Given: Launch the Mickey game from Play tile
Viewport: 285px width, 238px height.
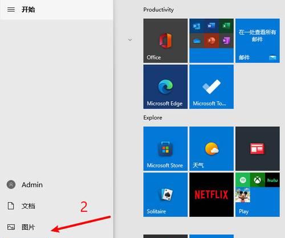Looking at the screenshot, I should (x=243, y=195).
